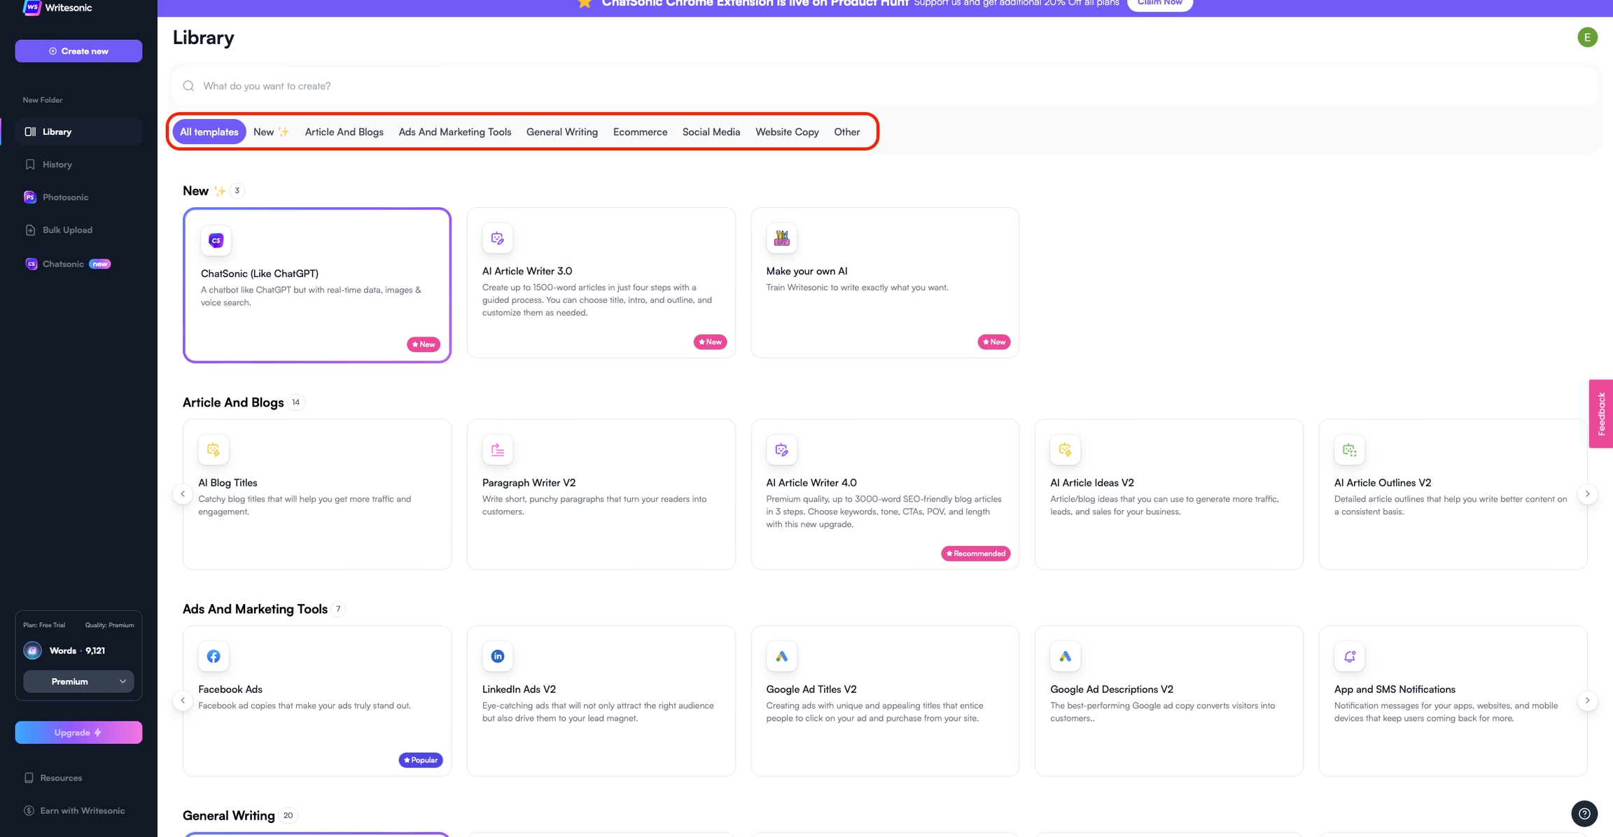Open the help question mark icon
This screenshot has height=837, width=1613.
1584,813
